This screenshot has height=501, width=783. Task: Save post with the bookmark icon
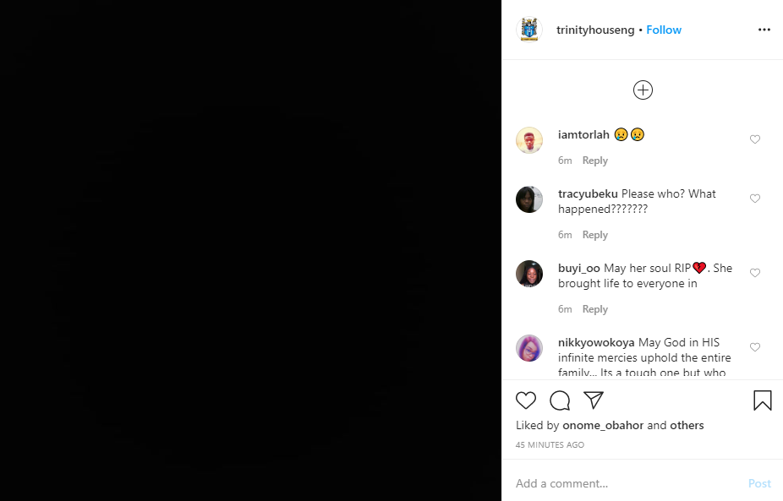point(763,400)
